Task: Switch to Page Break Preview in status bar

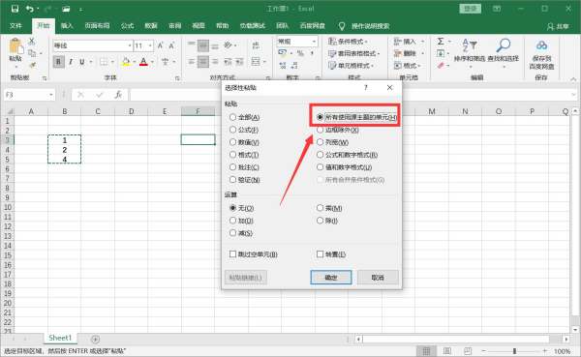Action: coord(468,350)
